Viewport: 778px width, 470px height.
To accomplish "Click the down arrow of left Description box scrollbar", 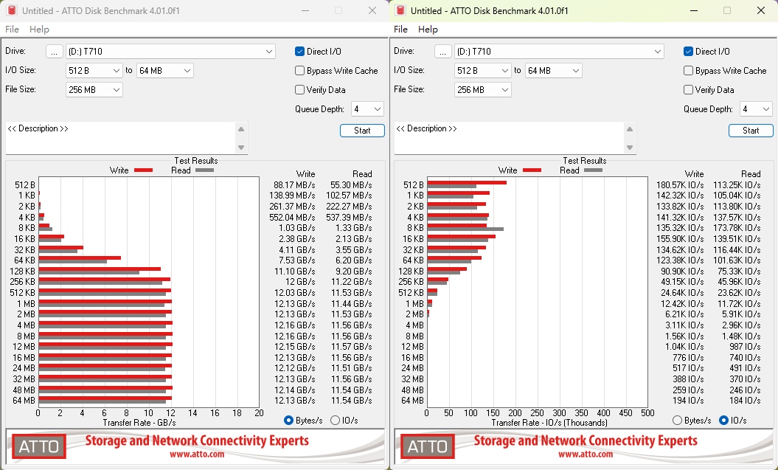I will 241,148.
